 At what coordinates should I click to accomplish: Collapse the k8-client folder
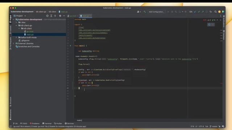click(x=19, y=29)
